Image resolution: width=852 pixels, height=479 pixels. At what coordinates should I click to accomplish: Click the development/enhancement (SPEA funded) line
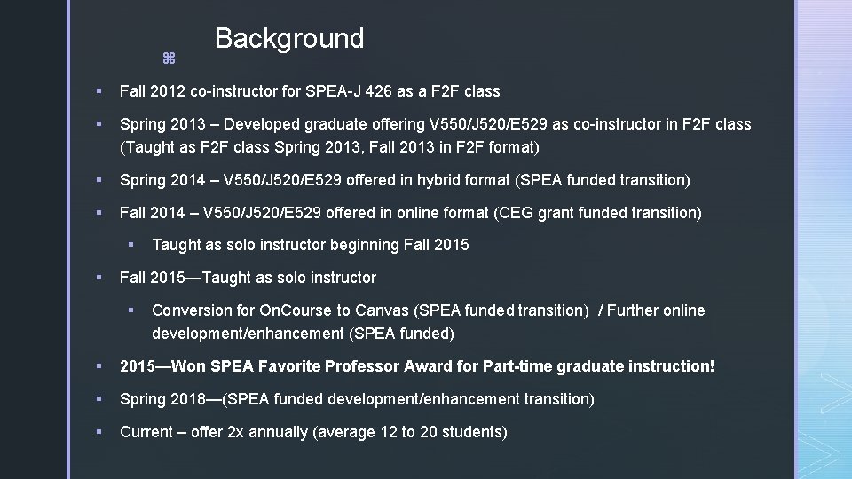[x=303, y=334]
